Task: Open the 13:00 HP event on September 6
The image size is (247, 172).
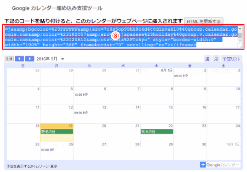Action: pyautogui.click(x=81, y=95)
